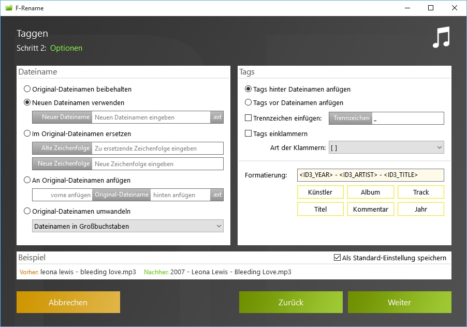Screen dimensions: 467x327
Task: Enable 'Trennzeichen einfügen' checkbox
Action: tap(249, 118)
